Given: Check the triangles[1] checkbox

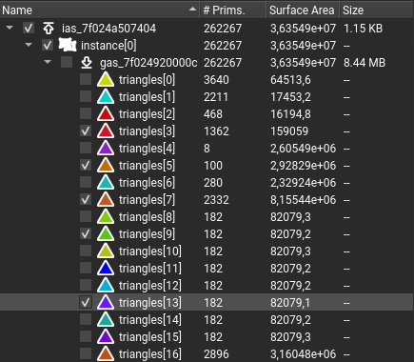Looking at the screenshot, I should (x=86, y=96).
